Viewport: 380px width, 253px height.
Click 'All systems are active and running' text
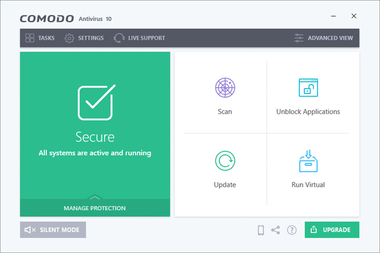95,153
